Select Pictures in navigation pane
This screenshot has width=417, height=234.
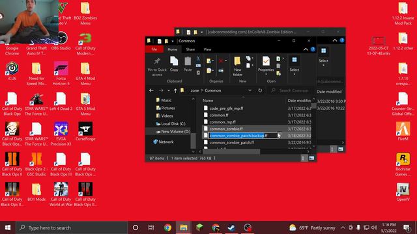(x=165, y=108)
